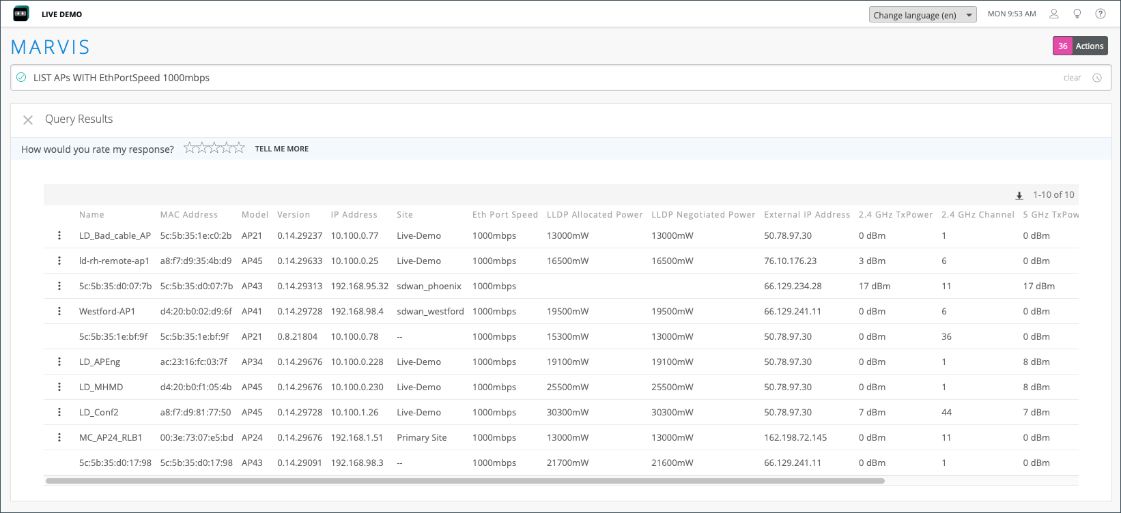
Task: Click the MARVIS page title
Action: 51,47
